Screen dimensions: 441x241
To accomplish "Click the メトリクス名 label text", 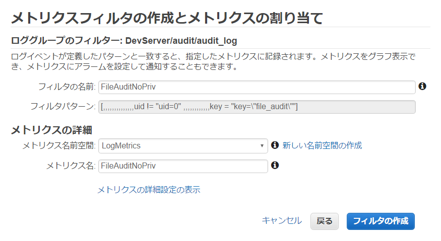I will (x=71, y=166).
